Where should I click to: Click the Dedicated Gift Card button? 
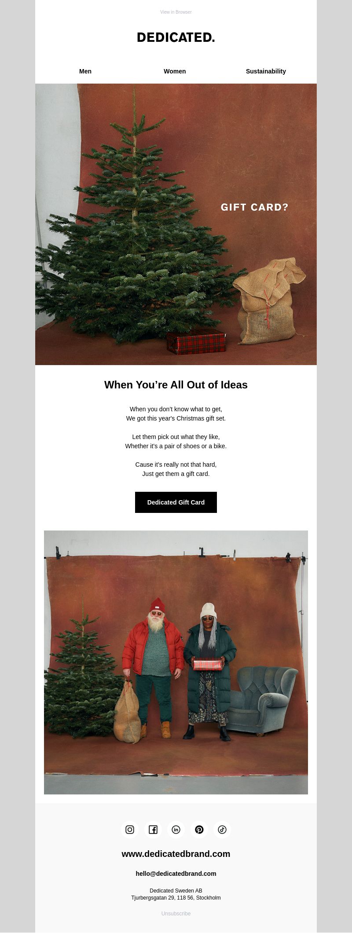click(176, 502)
